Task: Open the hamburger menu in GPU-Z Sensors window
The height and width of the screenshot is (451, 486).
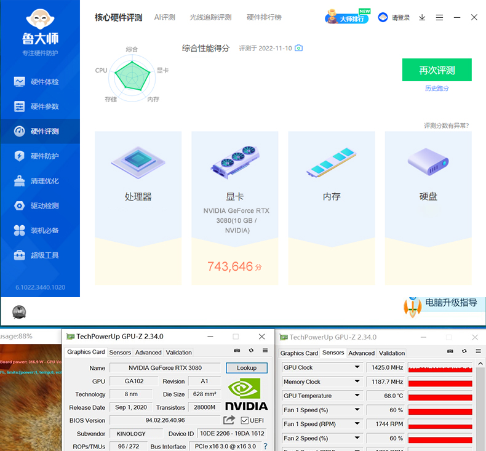Action: point(478,351)
